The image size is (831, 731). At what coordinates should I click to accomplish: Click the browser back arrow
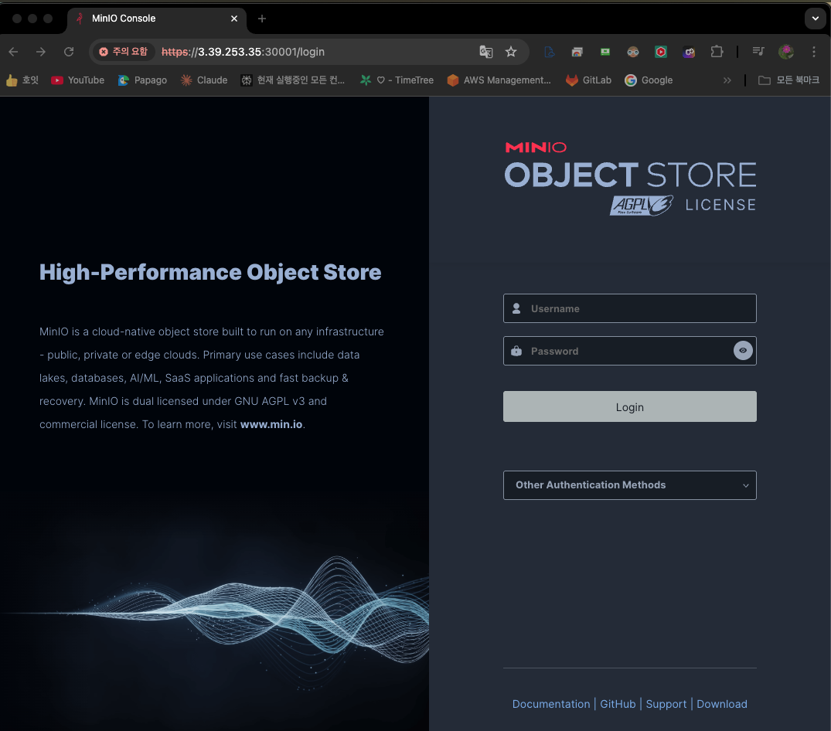point(14,52)
